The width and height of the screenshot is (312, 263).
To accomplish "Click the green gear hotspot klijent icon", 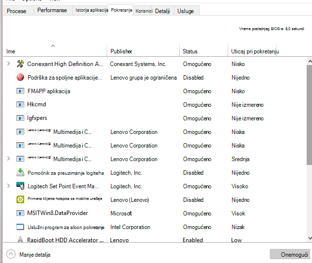I will pos(20,199).
